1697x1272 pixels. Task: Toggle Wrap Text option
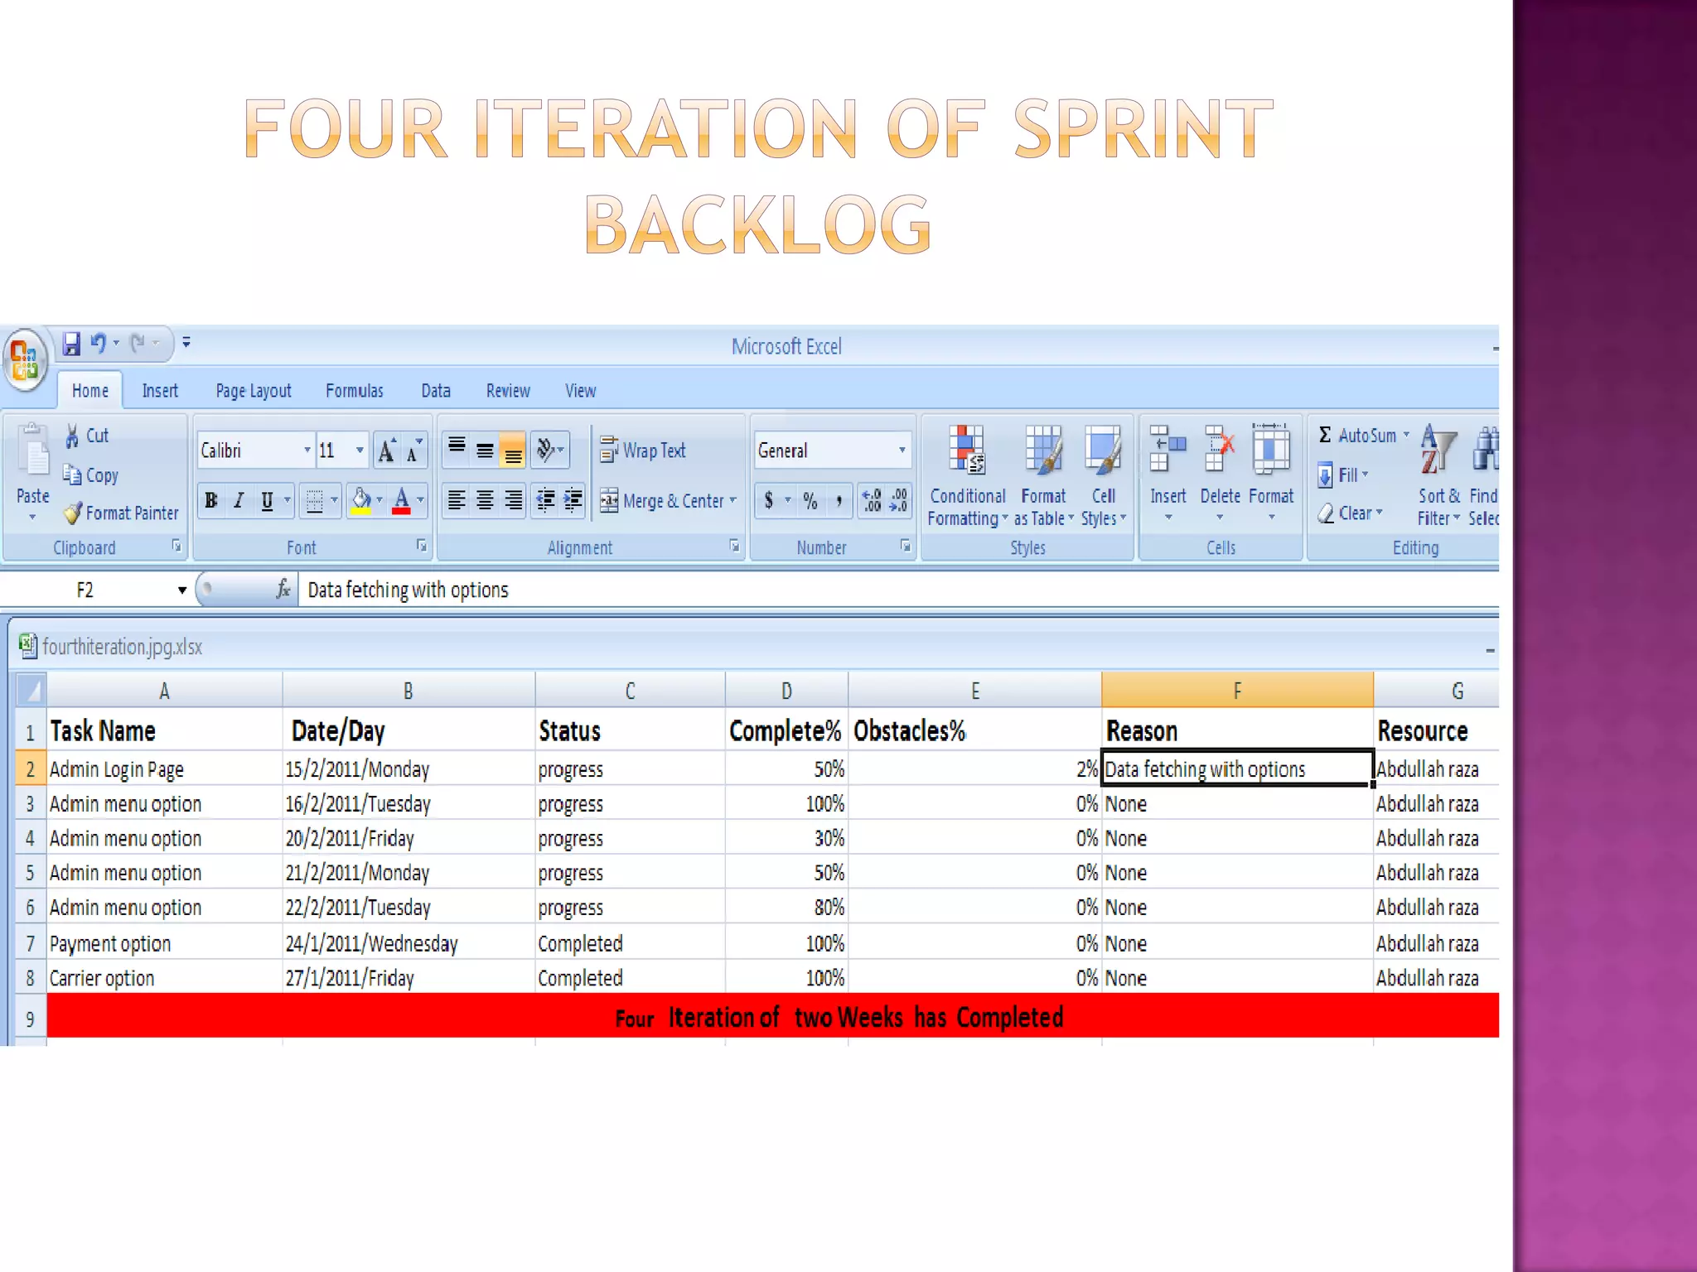click(x=643, y=450)
